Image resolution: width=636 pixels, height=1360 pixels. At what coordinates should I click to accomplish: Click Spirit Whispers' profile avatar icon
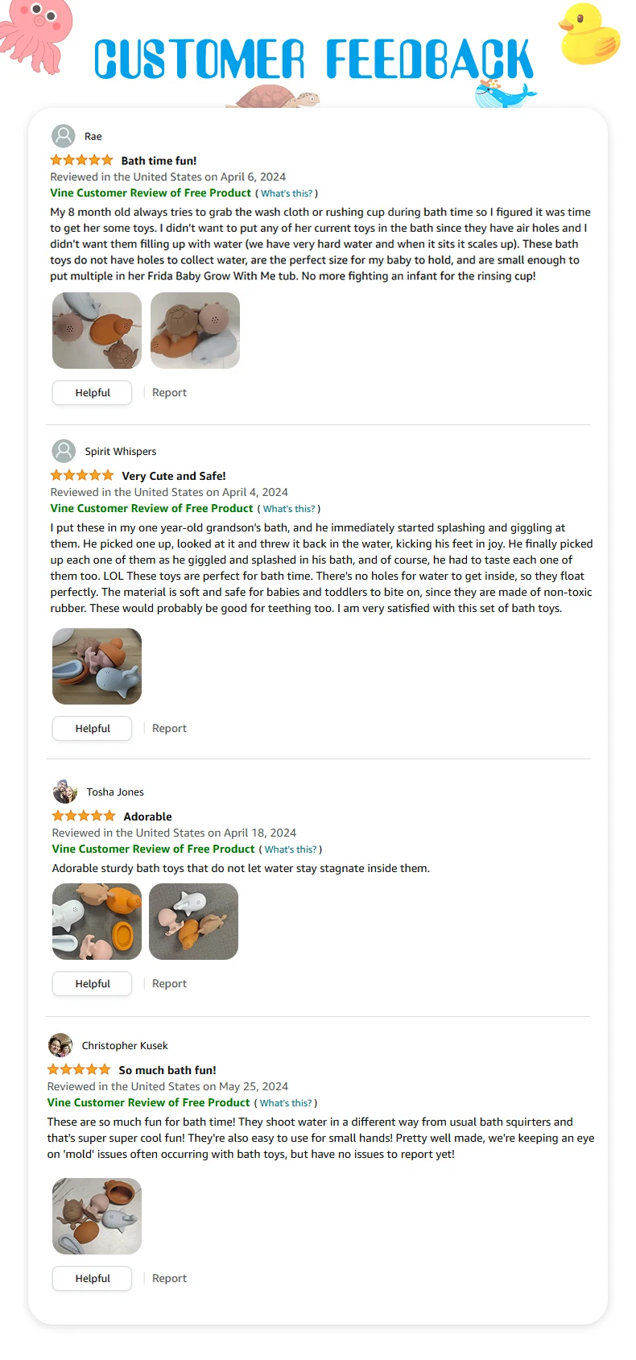pos(64,451)
